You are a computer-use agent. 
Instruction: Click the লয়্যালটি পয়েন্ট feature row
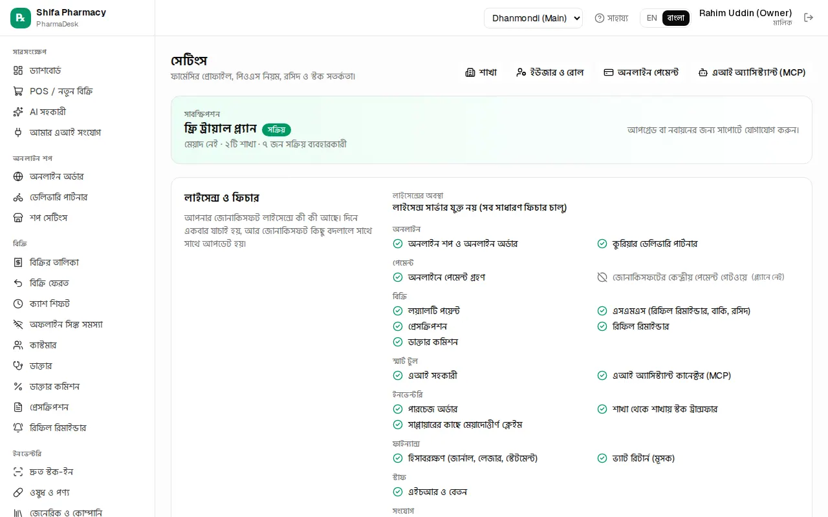[426, 311]
